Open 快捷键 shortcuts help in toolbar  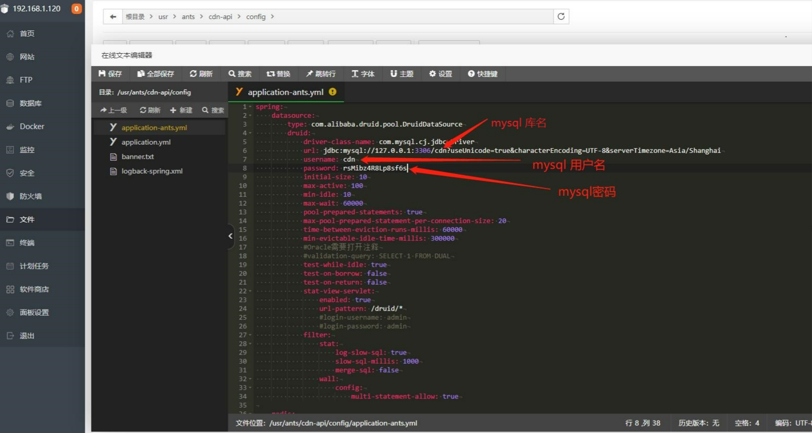coord(483,74)
